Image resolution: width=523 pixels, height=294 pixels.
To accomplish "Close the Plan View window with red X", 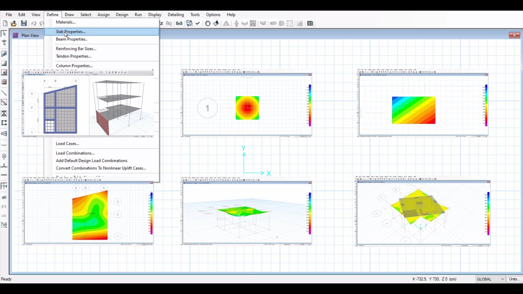I will (x=514, y=35).
